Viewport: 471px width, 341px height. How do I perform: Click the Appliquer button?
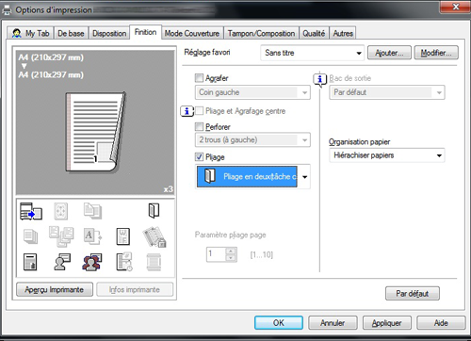[387, 322]
